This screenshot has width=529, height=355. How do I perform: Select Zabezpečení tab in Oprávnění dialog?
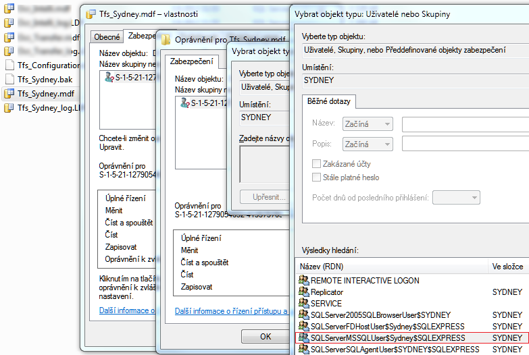point(192,61)
